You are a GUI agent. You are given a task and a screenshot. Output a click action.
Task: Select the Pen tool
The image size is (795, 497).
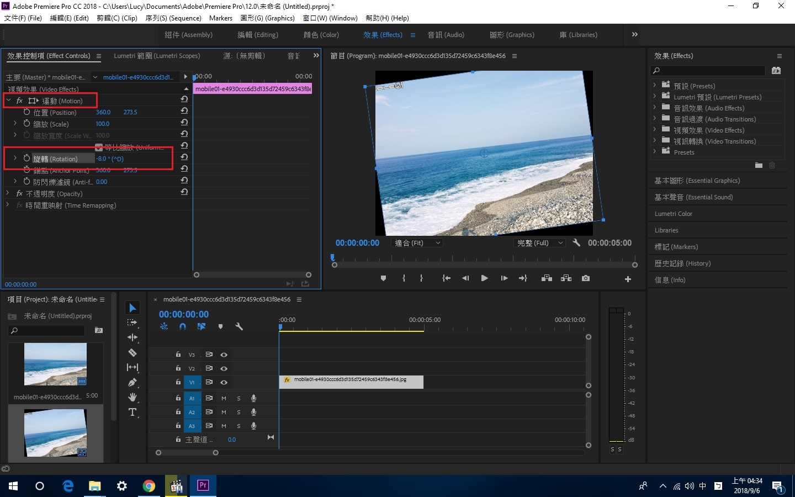pyautogui.click(x=132, y=382)
